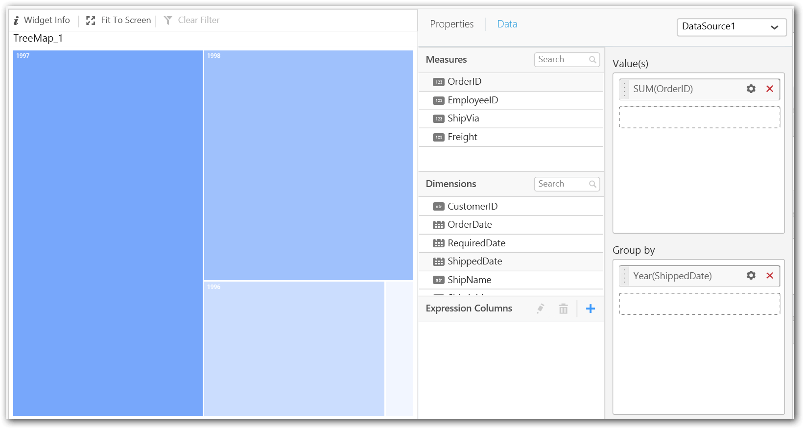Click the edit expression pencil icon
This screenshot has width=804, height=429.
click(540, 309)
